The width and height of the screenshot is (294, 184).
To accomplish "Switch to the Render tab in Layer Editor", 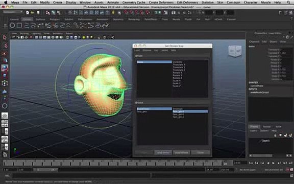I will (266, 127).
